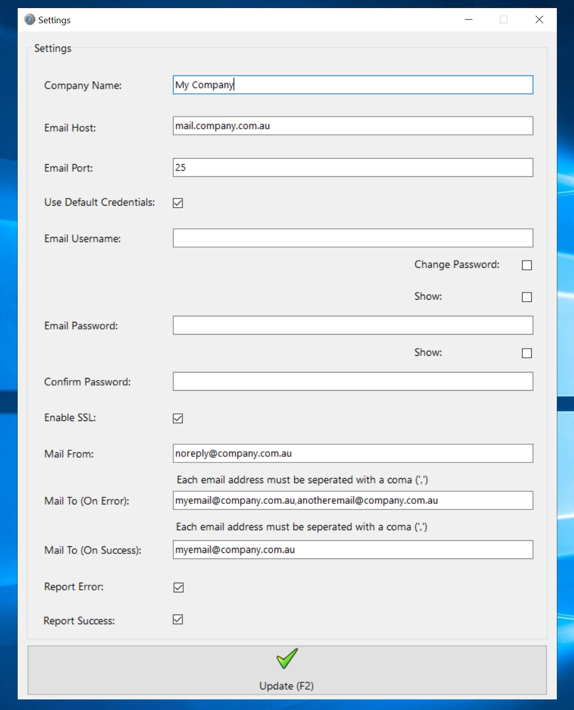Toggle the Report Success checkbox
Image resolution: width=574 pixels, height=710 pixels.
coord(178,620)
